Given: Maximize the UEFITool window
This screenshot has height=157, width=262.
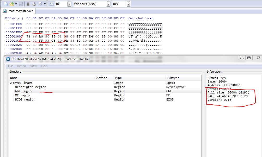Looking at the screenshot, I should pos(249,58).
